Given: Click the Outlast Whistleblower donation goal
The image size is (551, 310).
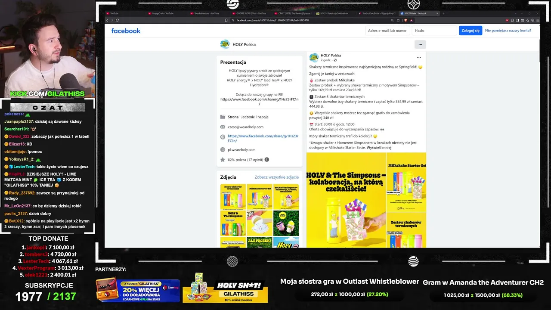Looking at the screenshot, I should point(350,288).
